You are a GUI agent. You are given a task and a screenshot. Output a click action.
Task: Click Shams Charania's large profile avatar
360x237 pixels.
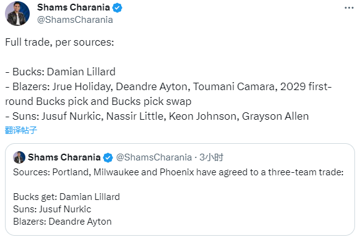click(x=17, y=14)
